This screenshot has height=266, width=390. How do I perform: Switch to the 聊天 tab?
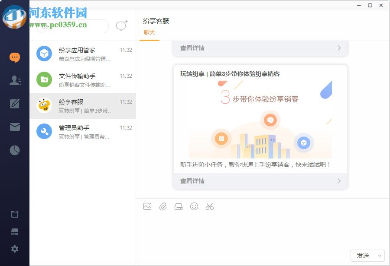click(149, 32)
